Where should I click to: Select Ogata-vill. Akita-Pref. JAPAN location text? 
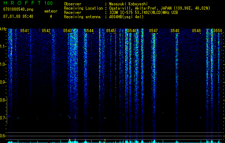[160, 8]
